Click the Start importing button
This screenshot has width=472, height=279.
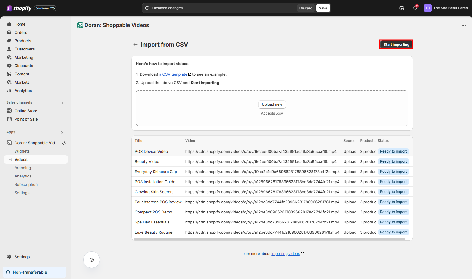[396, 45]
